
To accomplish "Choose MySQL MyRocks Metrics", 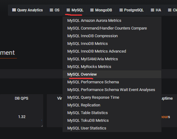I will pos(112,67).
